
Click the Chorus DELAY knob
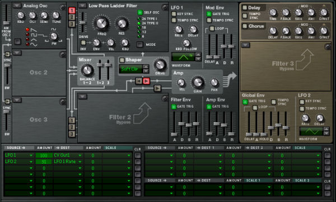click(273, 31)
